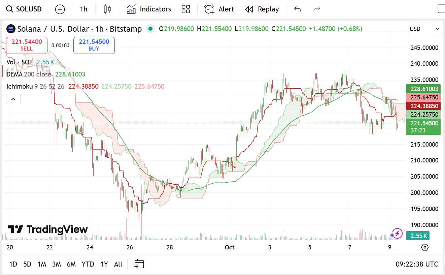Click the SOLUSD symbol search icon
Screen dimensions: 445x275
point(10,9)
